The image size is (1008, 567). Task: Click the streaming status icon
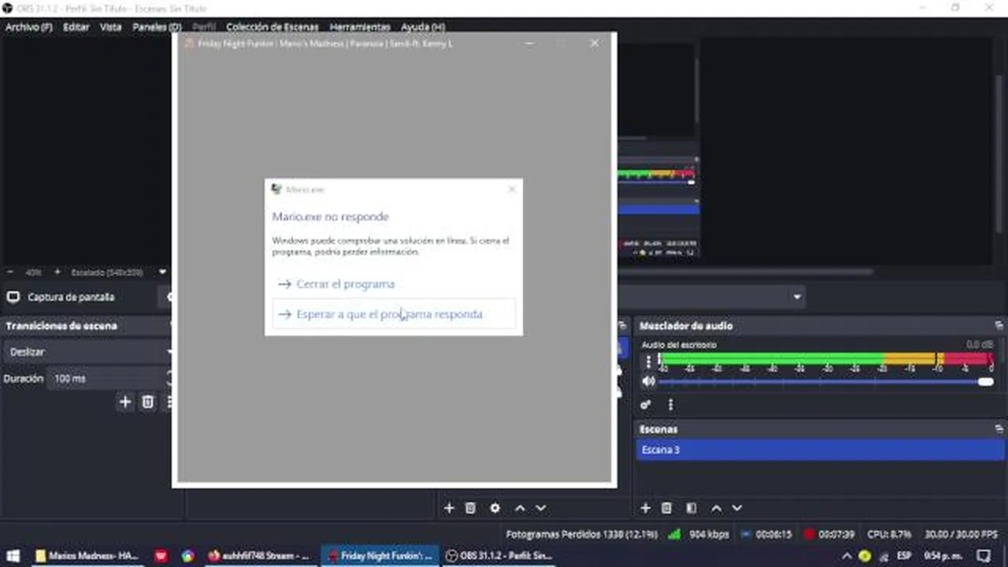click(747, 534)
